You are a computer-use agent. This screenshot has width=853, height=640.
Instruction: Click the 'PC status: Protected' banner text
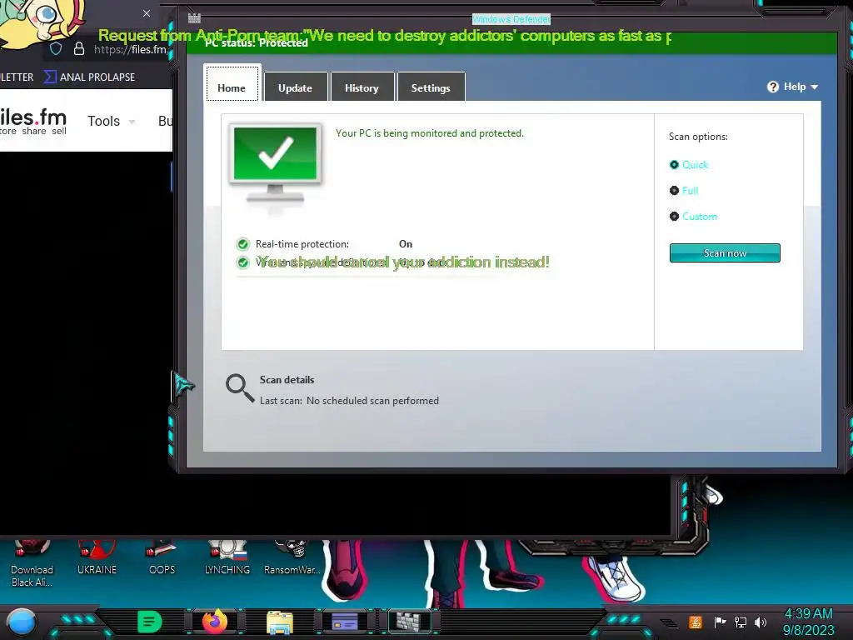click(257, 43)
